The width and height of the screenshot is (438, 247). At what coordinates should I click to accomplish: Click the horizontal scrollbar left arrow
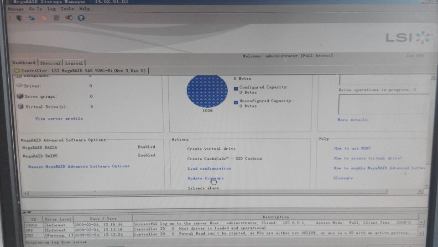[26, 193]
